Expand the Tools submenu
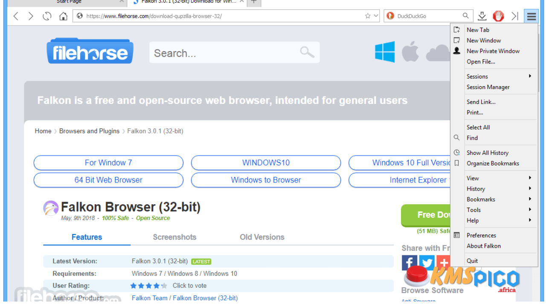Image resolution: width=546 pixels, height=307 pixels. pyautogui.click(x=494, y=210)
